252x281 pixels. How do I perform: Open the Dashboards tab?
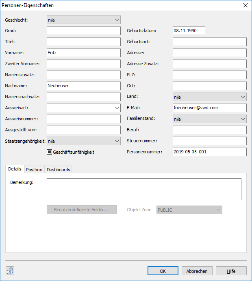58,170
